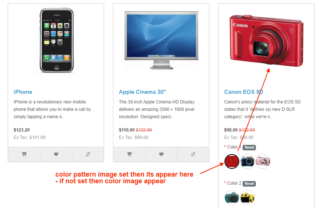
Task: Choose the blue camera Color 1 option
Action: tap(247, 161)
